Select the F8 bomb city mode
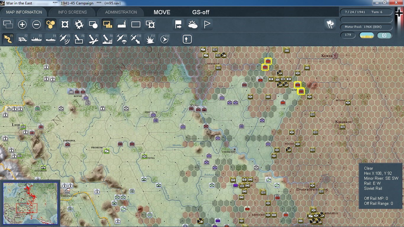Screen dimensions: 404x227 coord(108,39)
